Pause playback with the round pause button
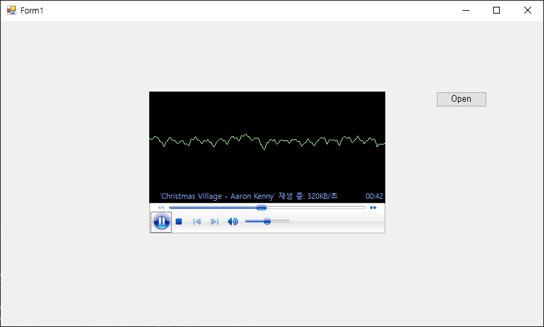 tap(161, 221)
